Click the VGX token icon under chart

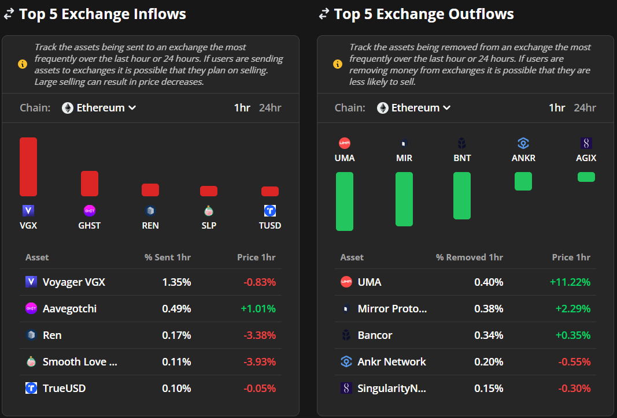point(28,211)
